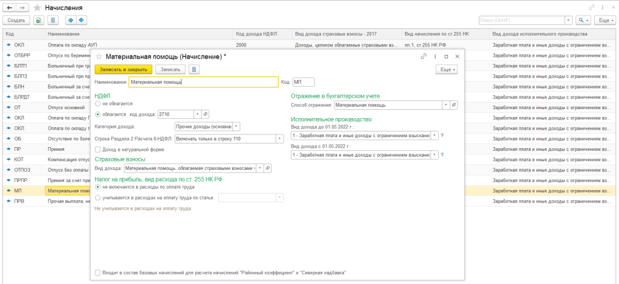This screenshot has height=284, width=619.
Task: Open search magnifier button in list toolbar
Action: [x=582, y=20]
